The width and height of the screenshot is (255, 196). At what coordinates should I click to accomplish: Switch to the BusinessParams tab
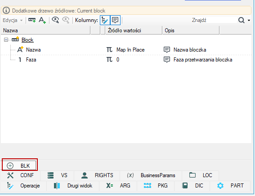click(x=151, y=175)
